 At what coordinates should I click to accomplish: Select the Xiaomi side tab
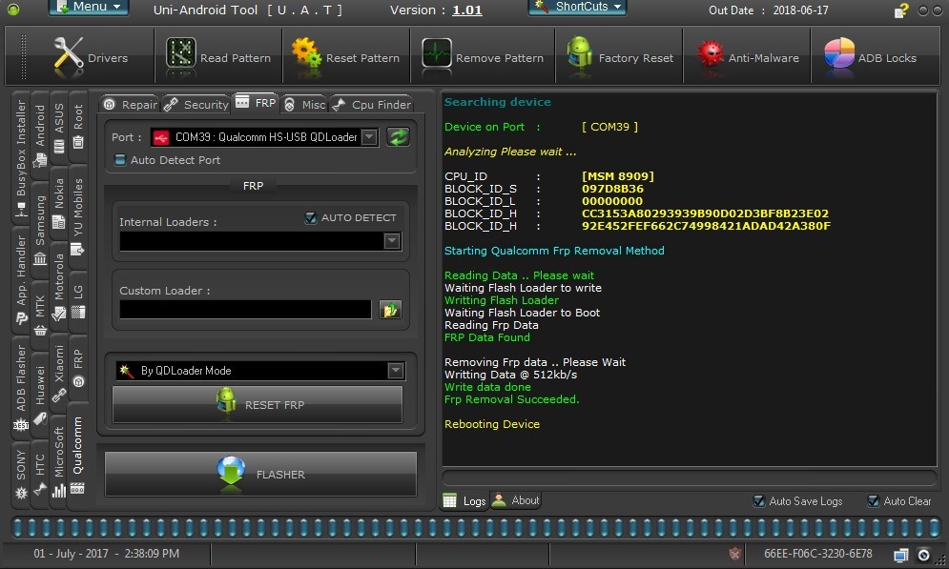click(59, 373)
